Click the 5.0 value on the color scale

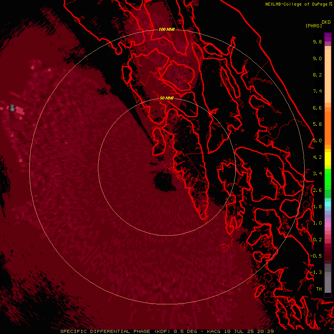pyautogui.click(x=317, y=141)
